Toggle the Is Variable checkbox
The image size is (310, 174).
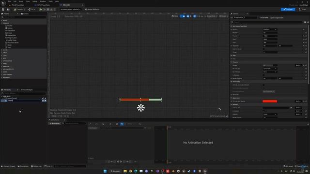tap(260, 17)
